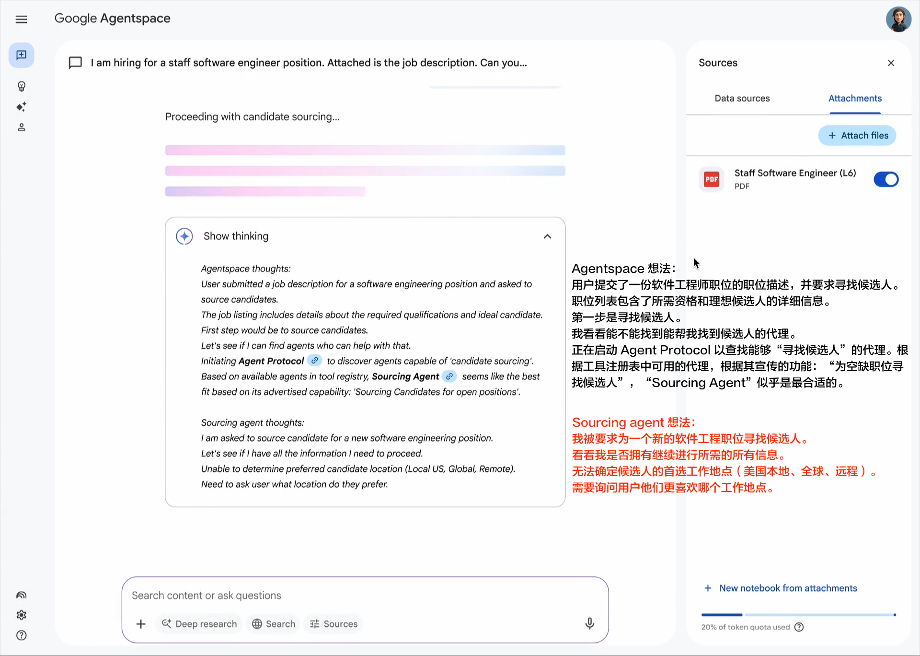The image size is (920, 656).
Task: Toggle Deep research mode
Action: tap(199, 624)
